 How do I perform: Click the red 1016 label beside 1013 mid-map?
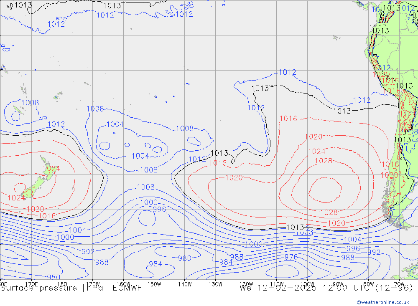pyautogui.click(x=218, y=163)
